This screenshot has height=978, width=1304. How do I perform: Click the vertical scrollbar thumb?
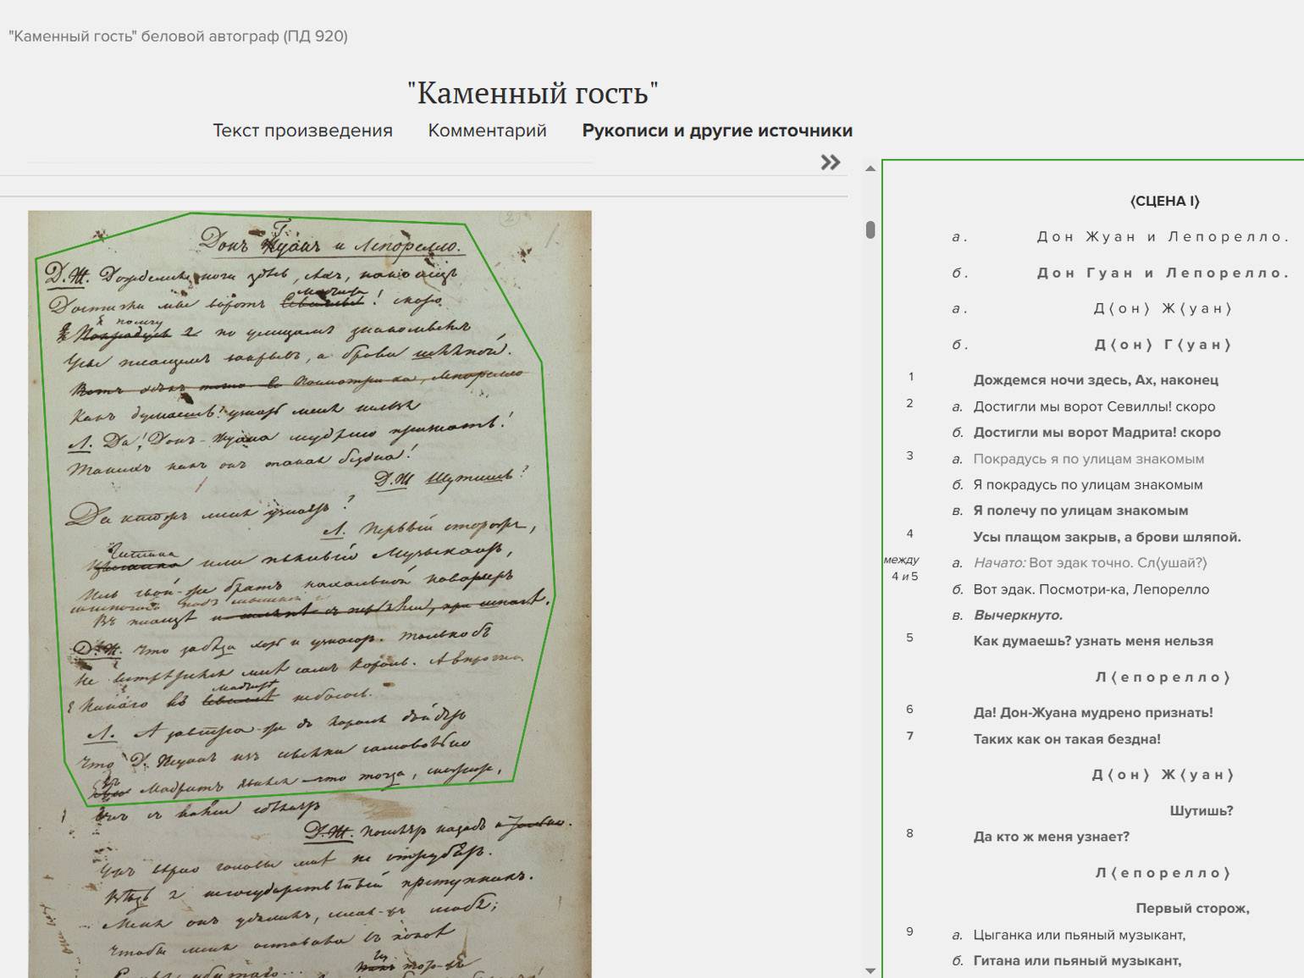(870, 229)
